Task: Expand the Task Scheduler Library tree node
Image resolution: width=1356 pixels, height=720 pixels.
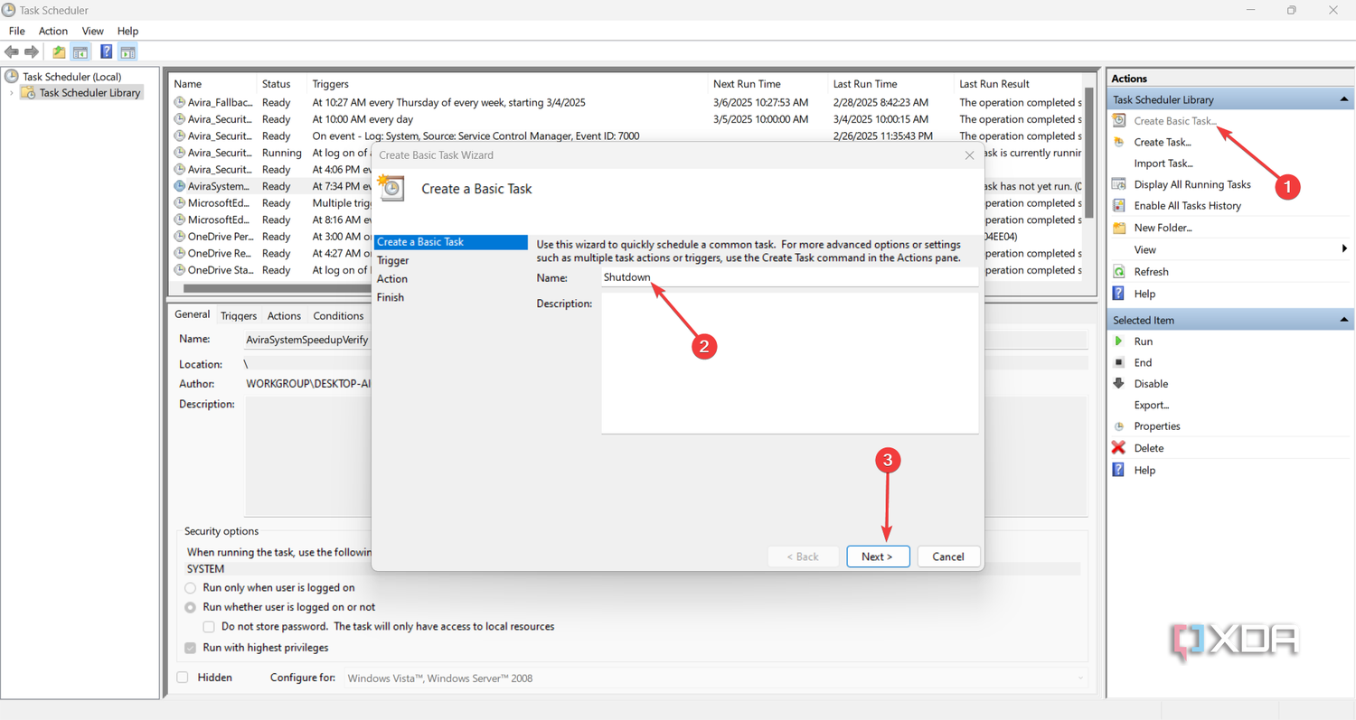Action: click(x=12, y=93)
